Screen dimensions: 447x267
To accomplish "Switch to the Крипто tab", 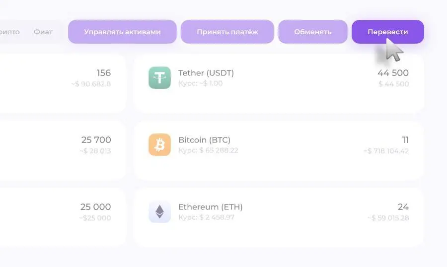I will pyautogui.click(x=10, y=32).
